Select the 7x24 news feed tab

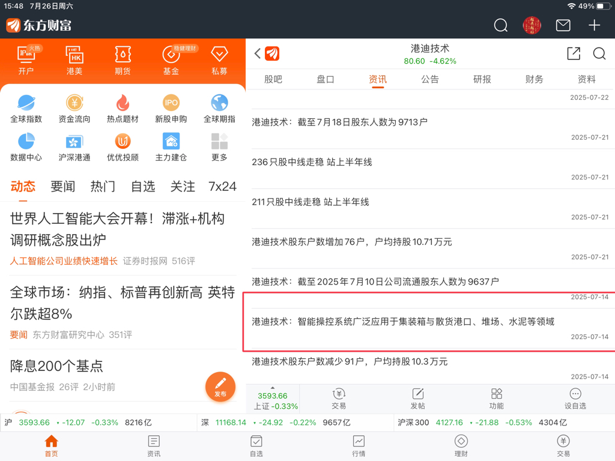tap(222, 186)
